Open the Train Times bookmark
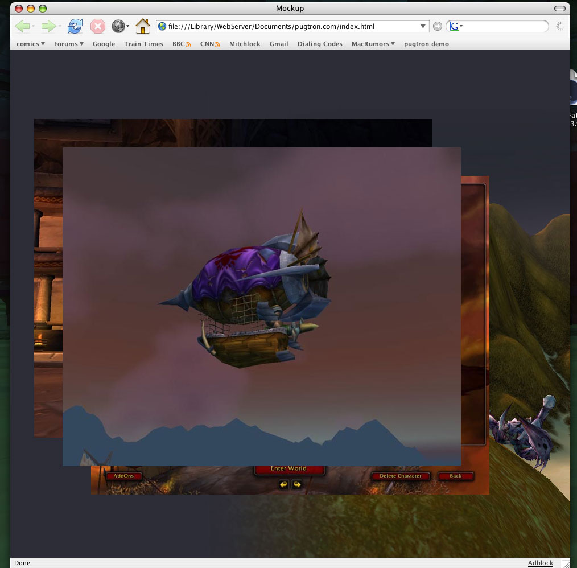Image resolution: width=577 pixels, height=568 pixels. [143, 44]
